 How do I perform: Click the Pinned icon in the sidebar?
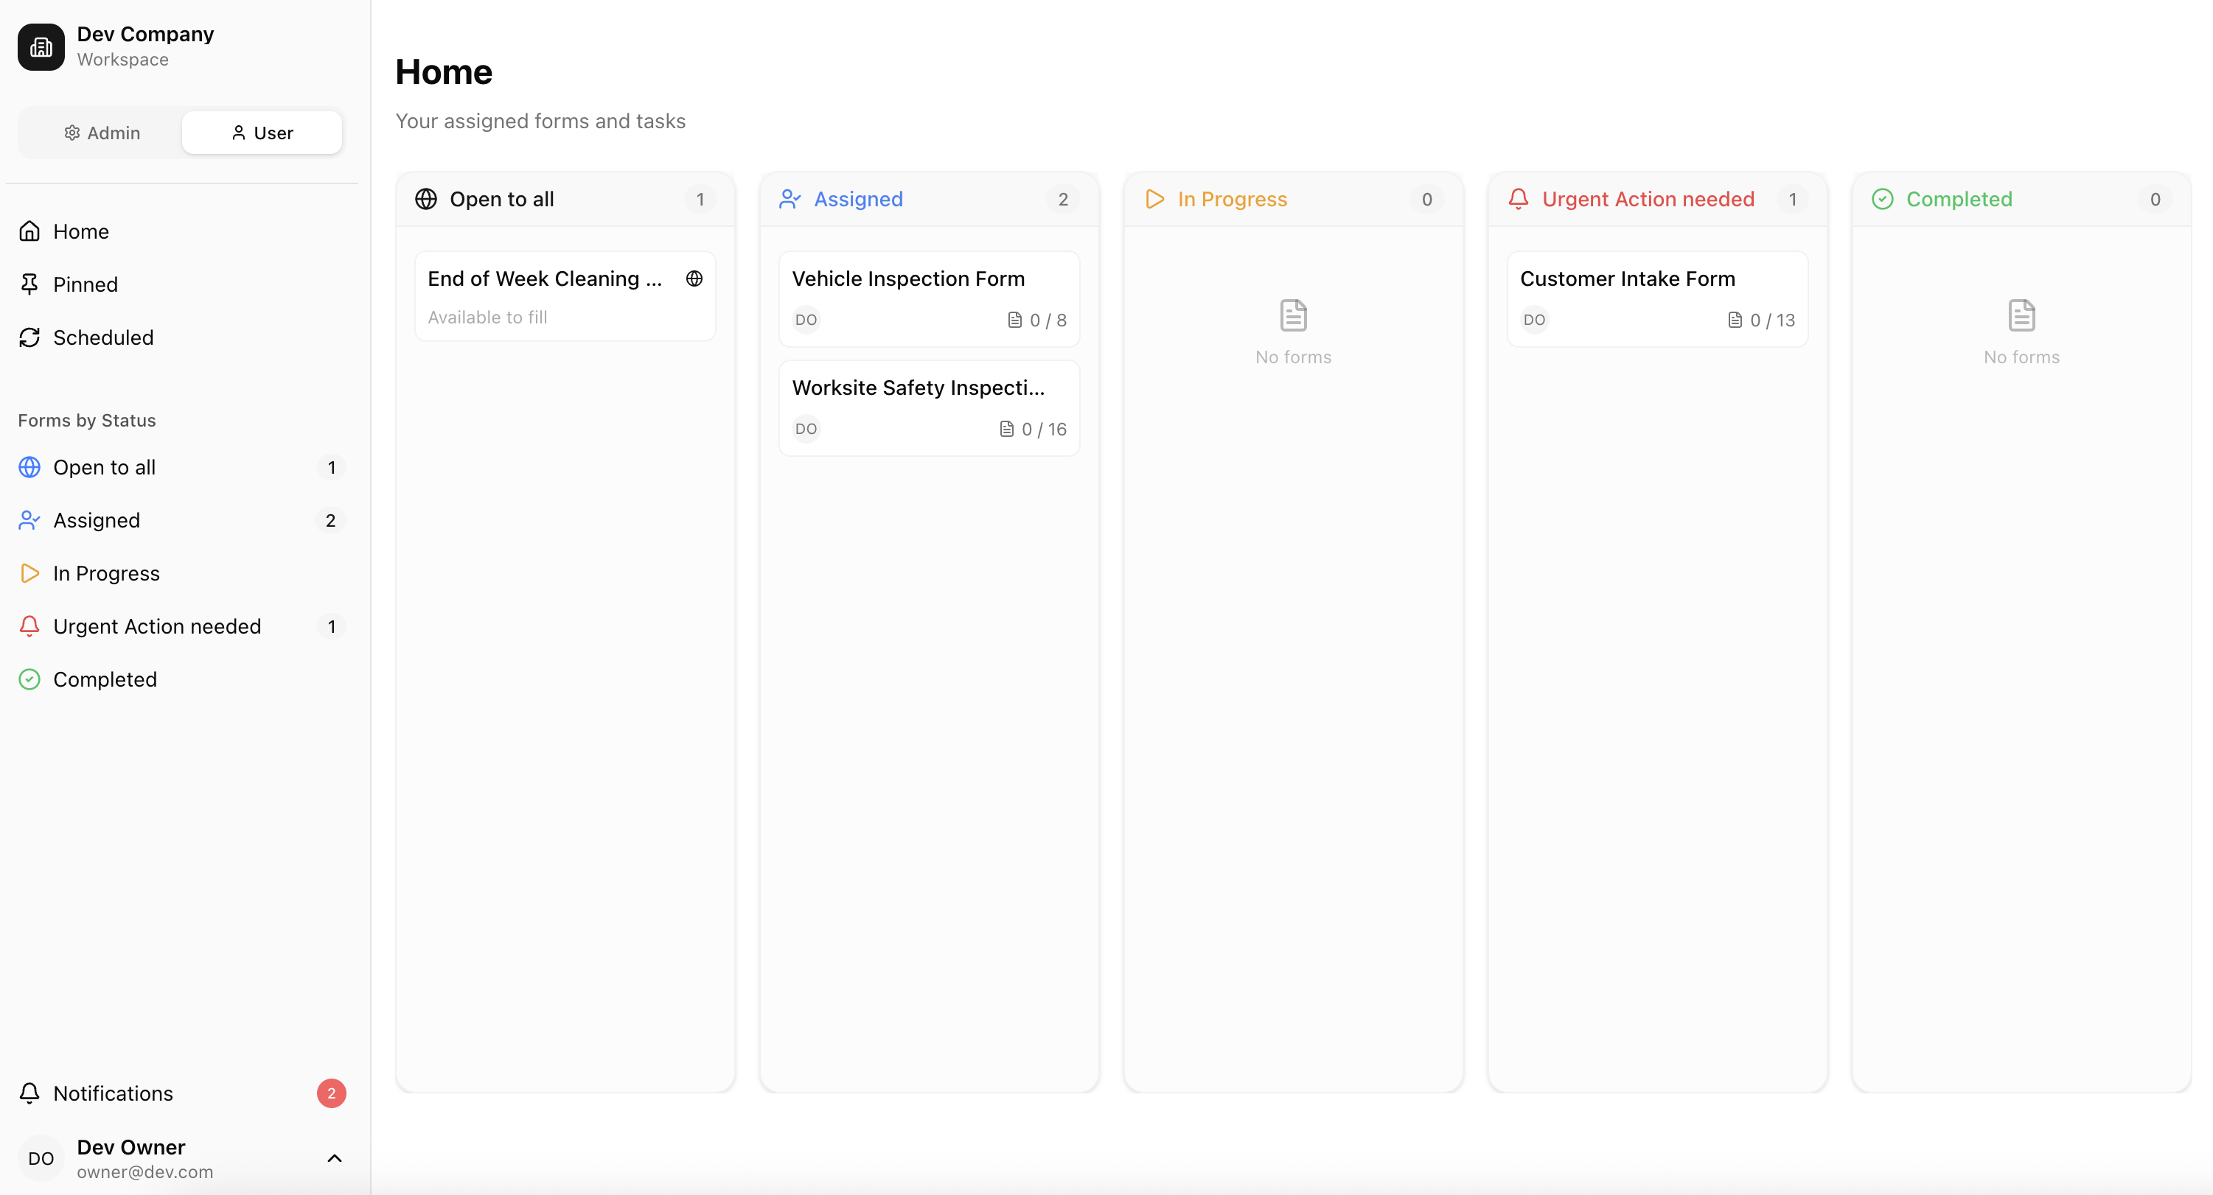click(29, 284)
